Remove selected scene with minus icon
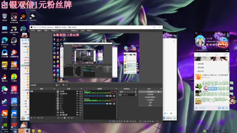 pyautogui.click(x=35, y=118)
